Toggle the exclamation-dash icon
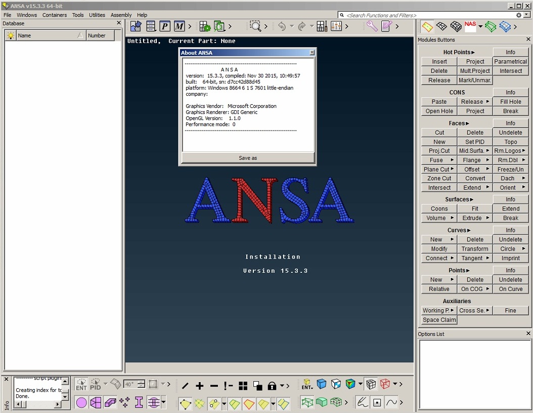 pos(229,386)
